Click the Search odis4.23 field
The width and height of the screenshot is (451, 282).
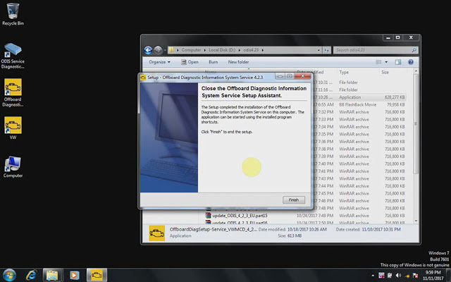(376, 50)
